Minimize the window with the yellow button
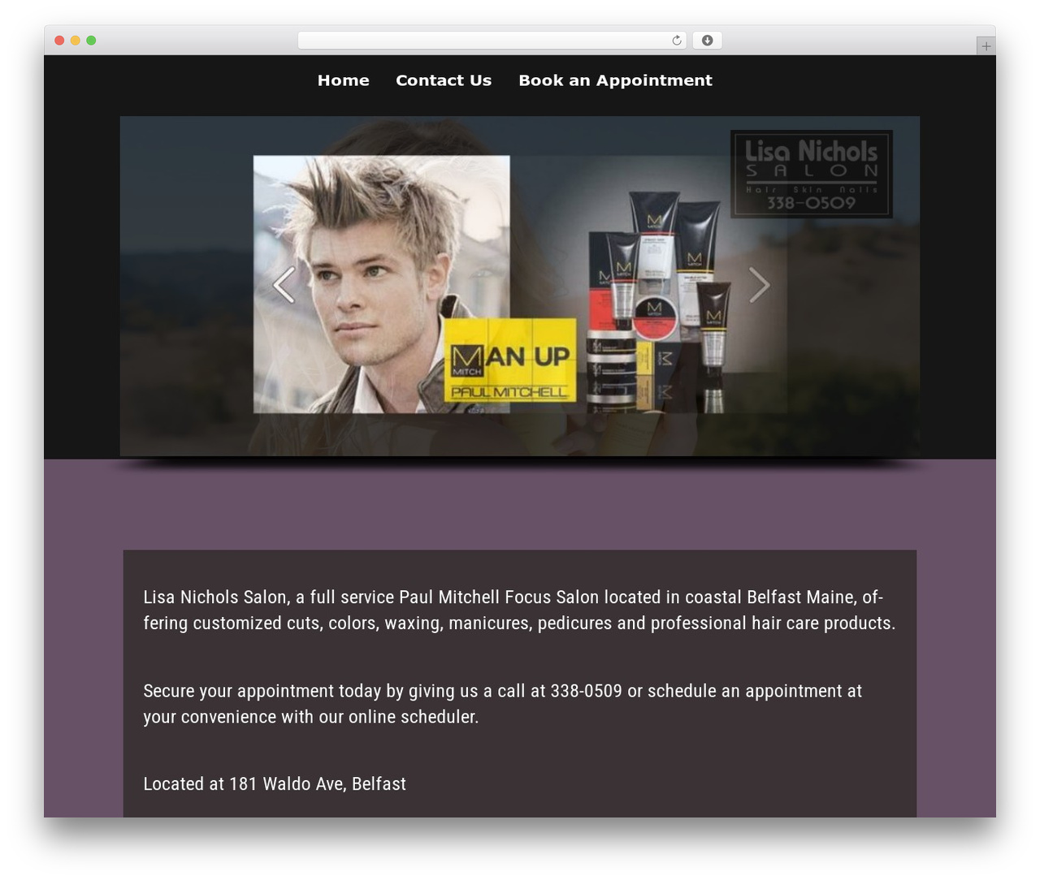This screenshot has height=880, width=1040. [75, 41]
